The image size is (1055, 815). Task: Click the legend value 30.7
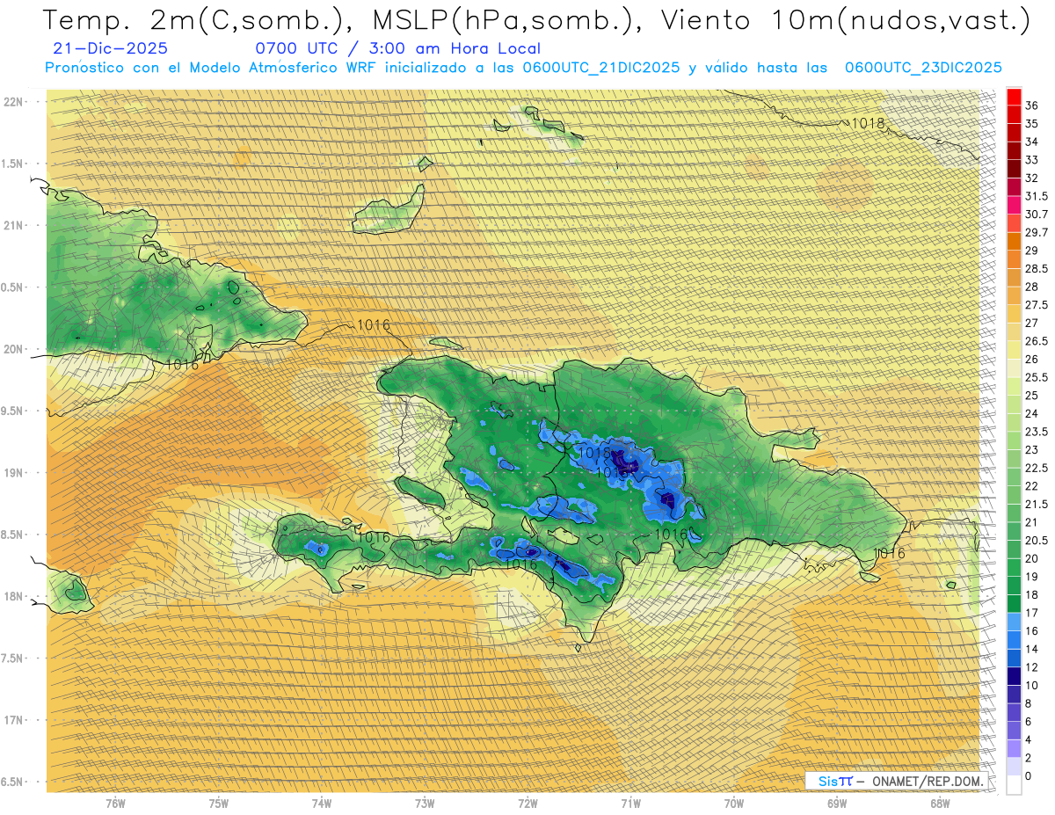(1036, 215)
